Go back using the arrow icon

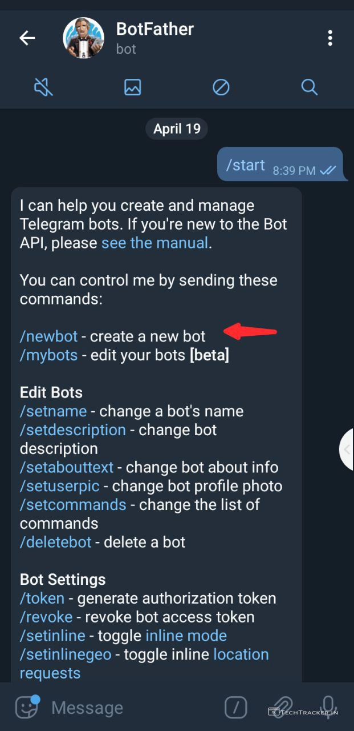pos(27,38)
